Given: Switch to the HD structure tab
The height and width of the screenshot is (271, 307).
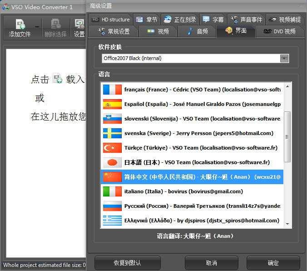Looking at the screenshot, I should point(111,20).
